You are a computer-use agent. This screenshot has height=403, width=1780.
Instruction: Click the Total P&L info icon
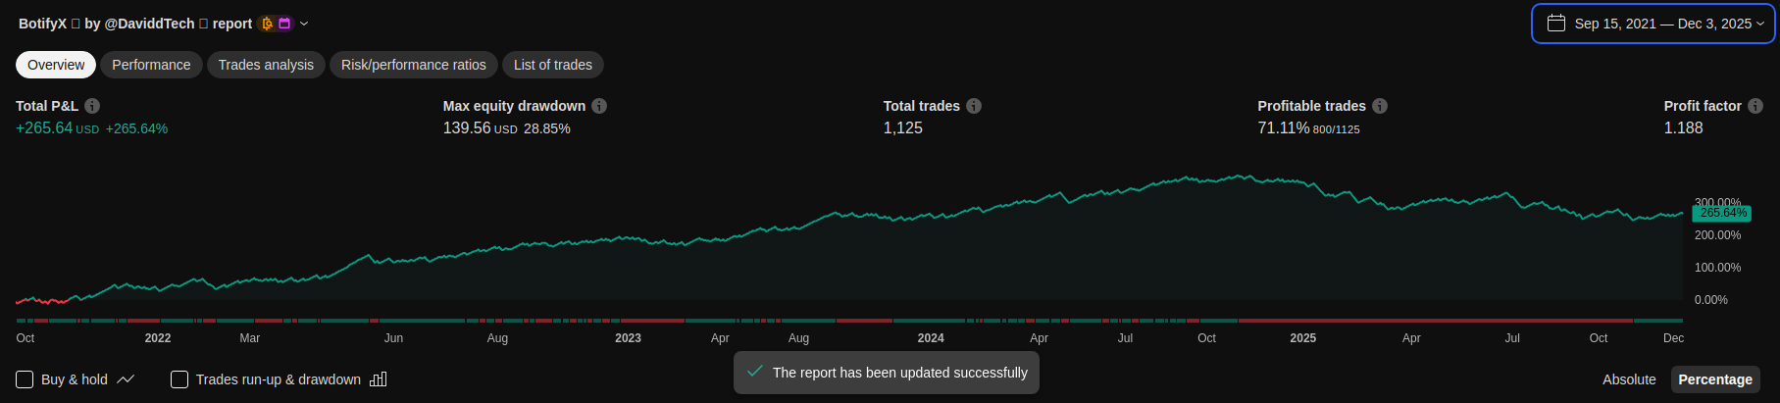coord(92,106)
